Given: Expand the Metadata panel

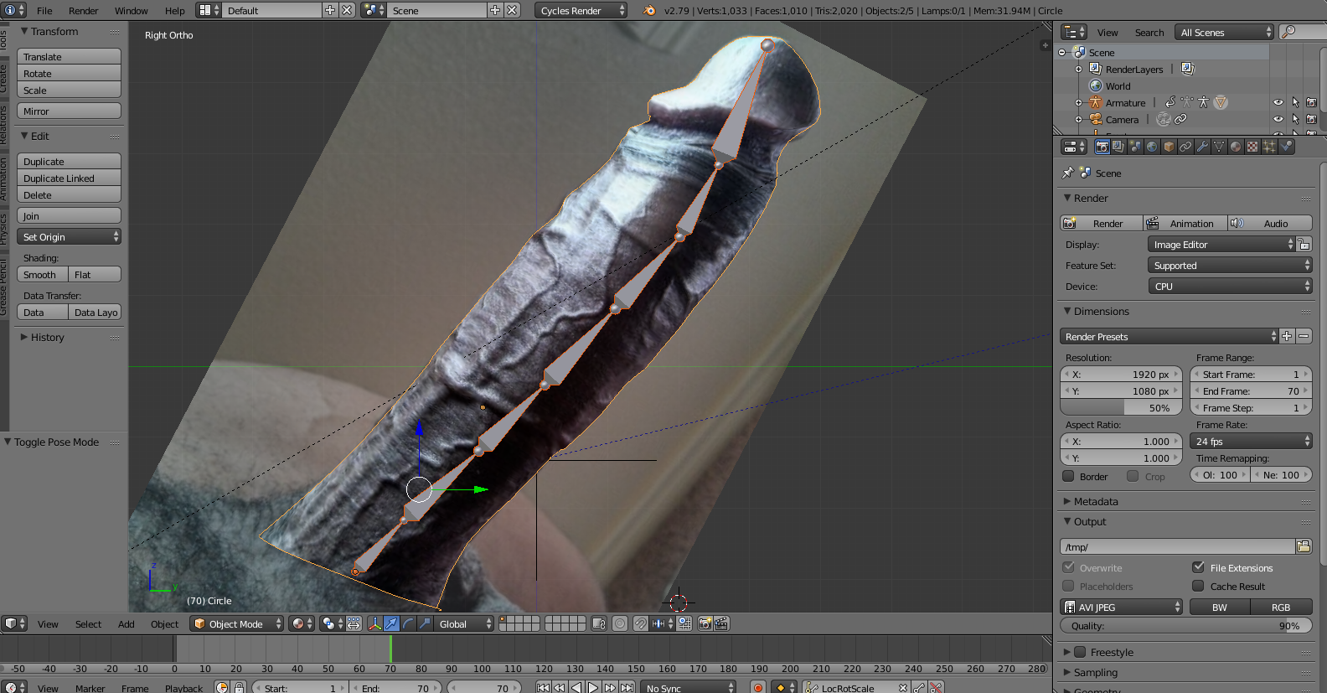Looking at the screenshot, I should pyautogui.click(x=1096, y=501).
